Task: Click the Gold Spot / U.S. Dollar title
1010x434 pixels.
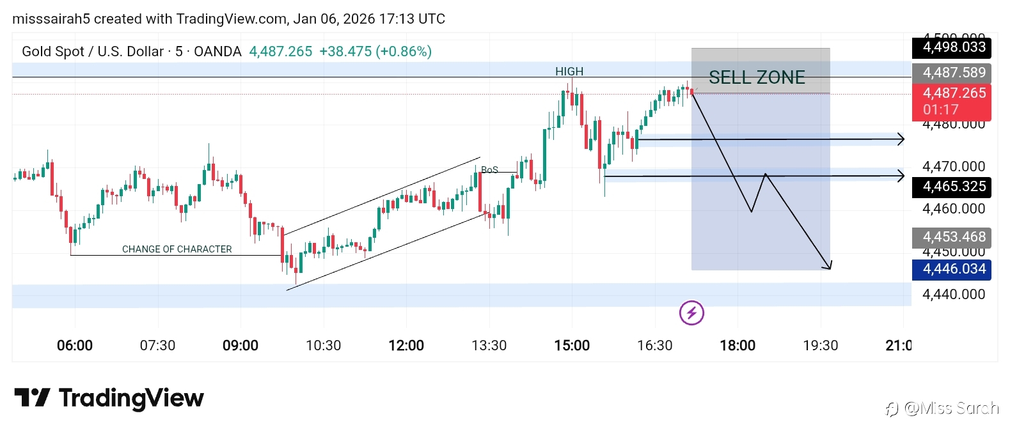Action: [x=92, y=52]
